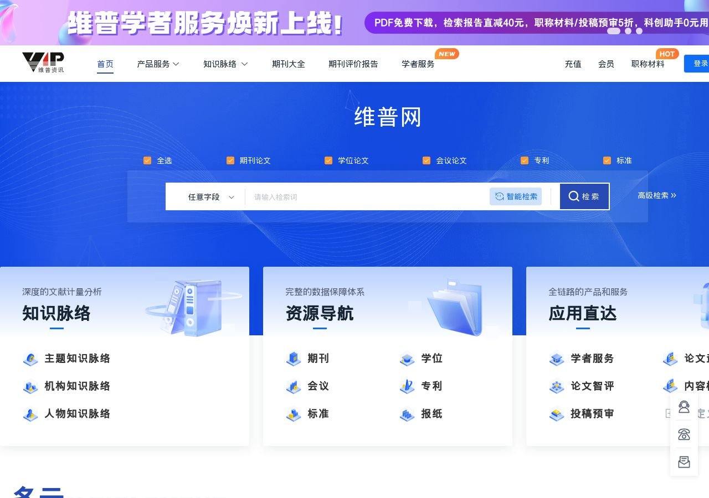Open 投稿预审 link
Viewport: 709px width, 498px height.
pos(593,414)
